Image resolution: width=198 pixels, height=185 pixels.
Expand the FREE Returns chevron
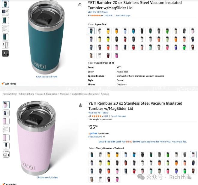click(x=104, y=137)
